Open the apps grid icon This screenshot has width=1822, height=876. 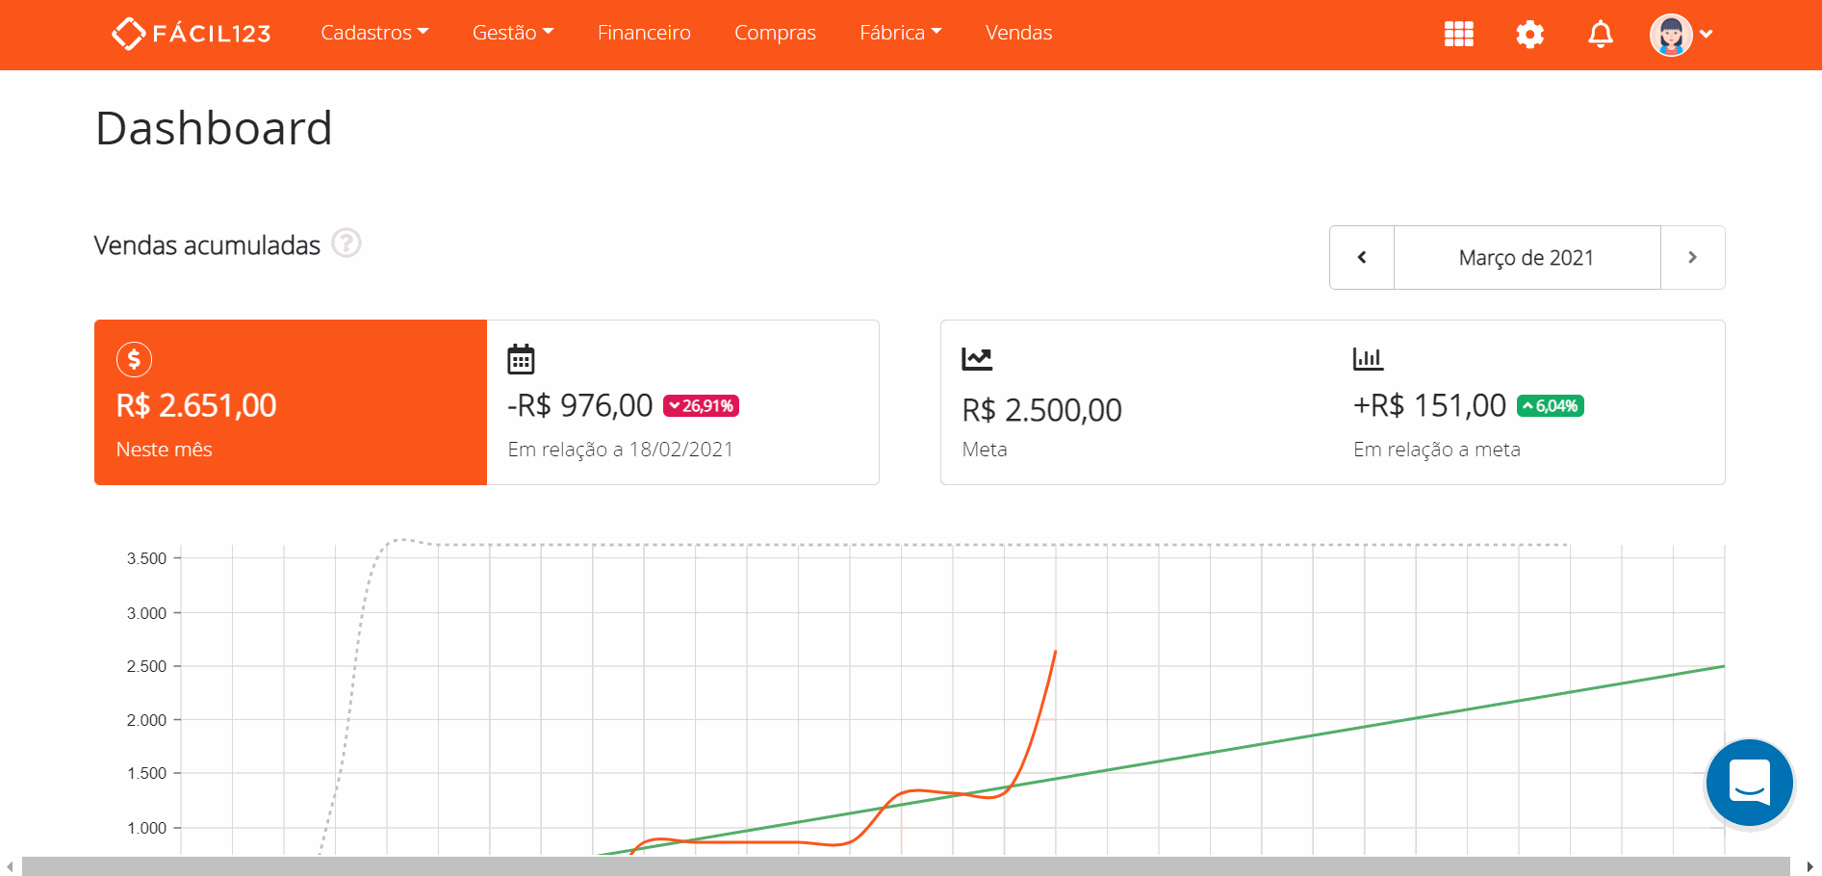(x=1458, y=34)
